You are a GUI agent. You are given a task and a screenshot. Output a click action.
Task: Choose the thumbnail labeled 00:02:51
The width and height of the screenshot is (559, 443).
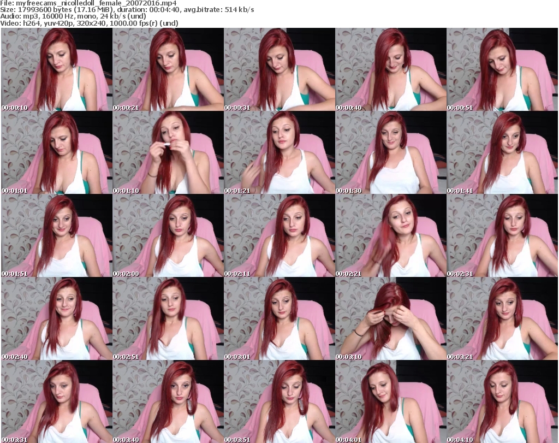168,318
